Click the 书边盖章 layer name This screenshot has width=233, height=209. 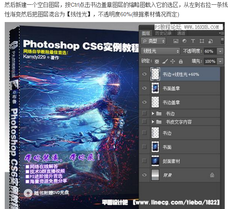tap(171, 103)
